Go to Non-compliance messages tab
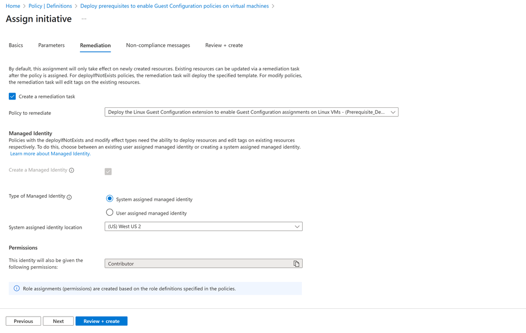The width and height of the screenshot is (526, 333). point(158,45)
